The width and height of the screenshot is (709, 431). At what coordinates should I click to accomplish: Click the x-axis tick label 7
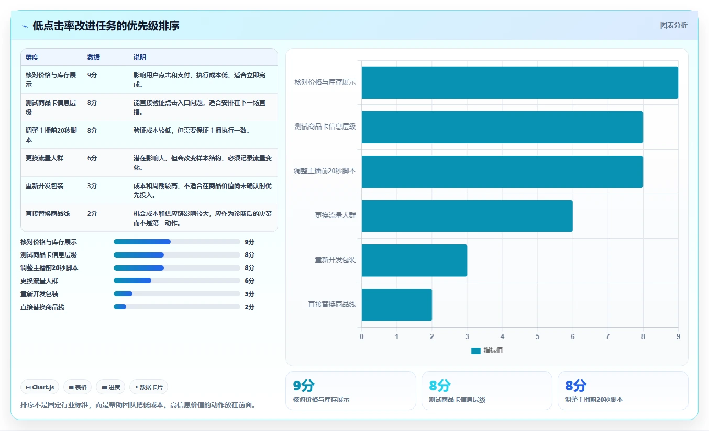click(x=608, y=336)
